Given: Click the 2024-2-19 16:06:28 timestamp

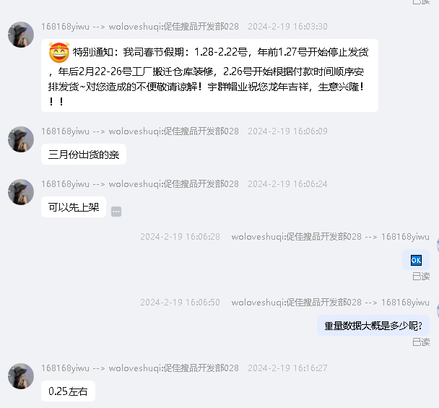Looking at the screenshot, I should click(x=180, y=237).
